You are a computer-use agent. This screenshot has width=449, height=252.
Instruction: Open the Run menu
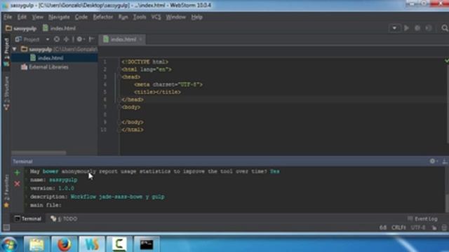(x=123, y=17)
